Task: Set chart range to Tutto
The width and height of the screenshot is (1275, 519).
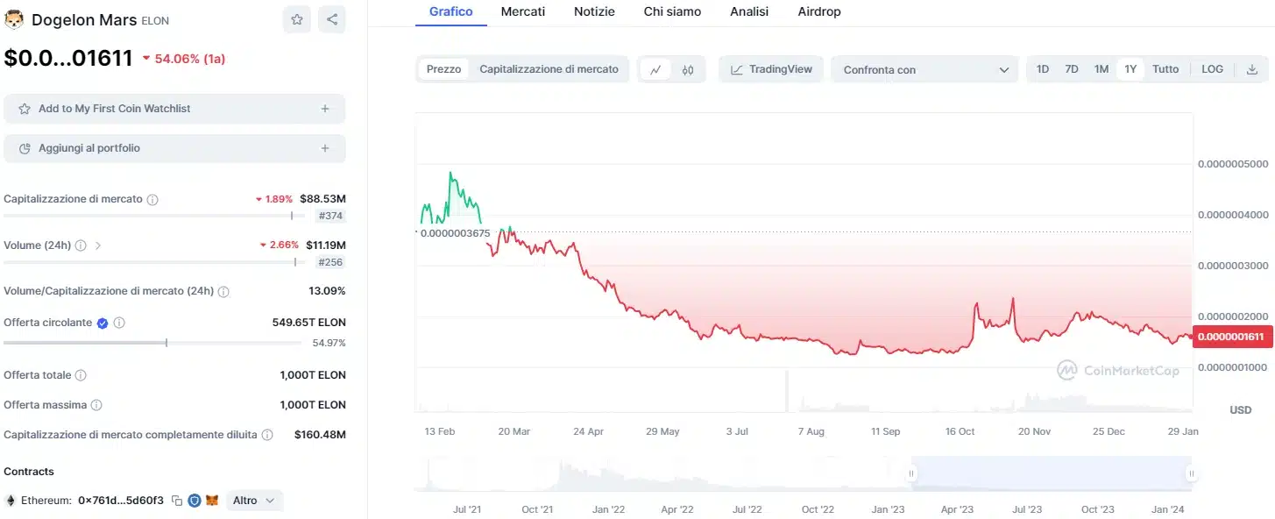Action: click(x=1165, y=69)
